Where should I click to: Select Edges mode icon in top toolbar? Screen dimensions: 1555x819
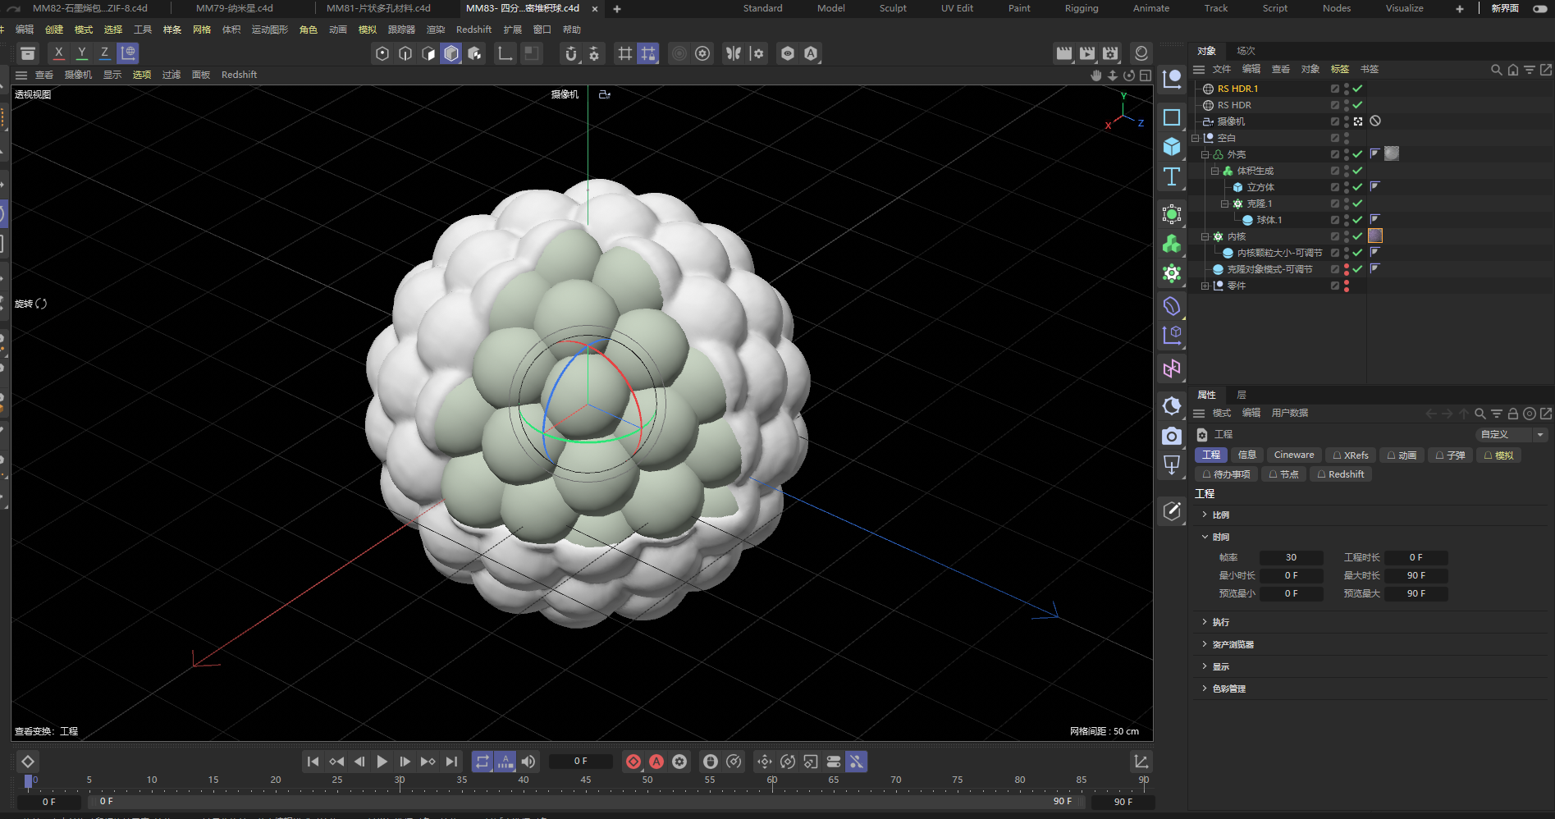(405, 53)
